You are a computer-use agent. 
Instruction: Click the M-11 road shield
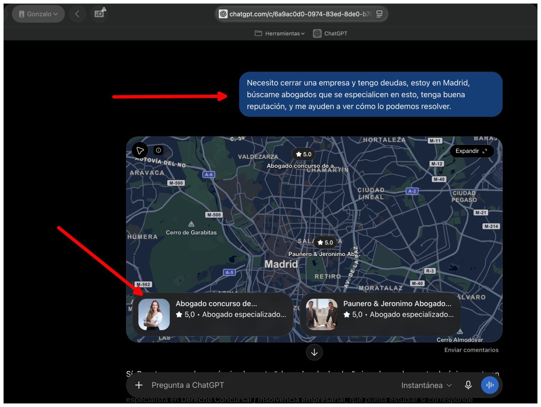coord(435,141)
